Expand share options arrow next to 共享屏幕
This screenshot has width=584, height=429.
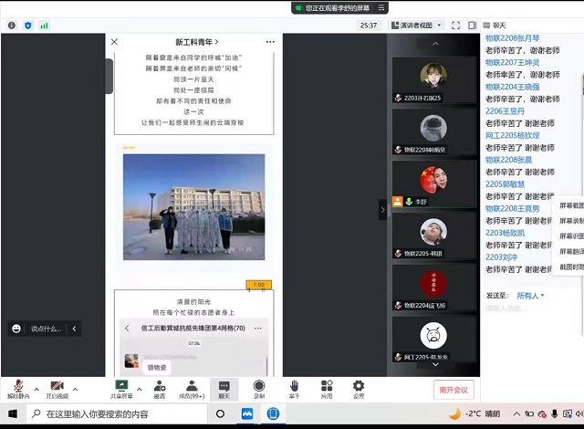click(140, 389)
